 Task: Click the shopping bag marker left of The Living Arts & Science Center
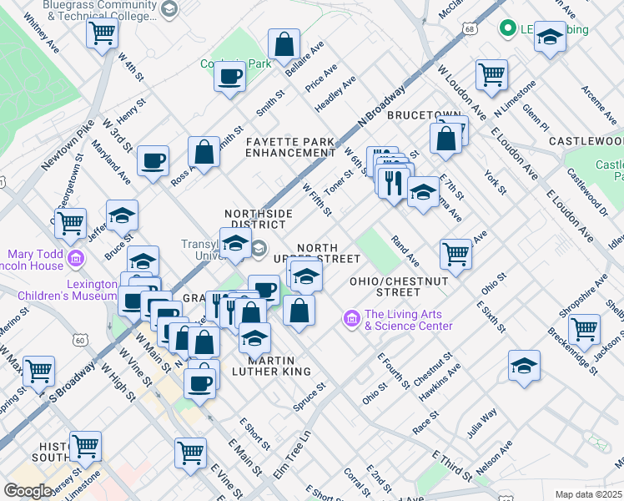pos(299,311)
